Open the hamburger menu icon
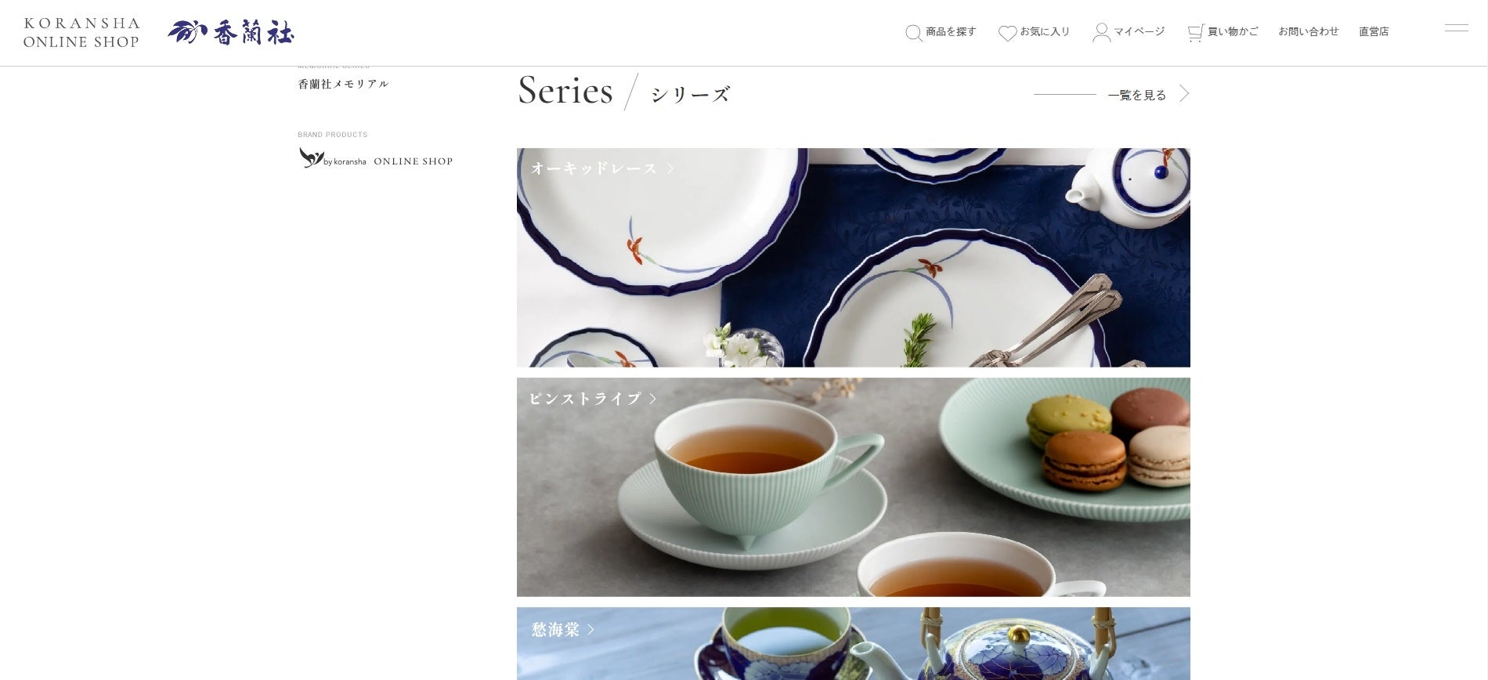Image resolution: width=1488 pixels, height=680 pixels. 1456,28
